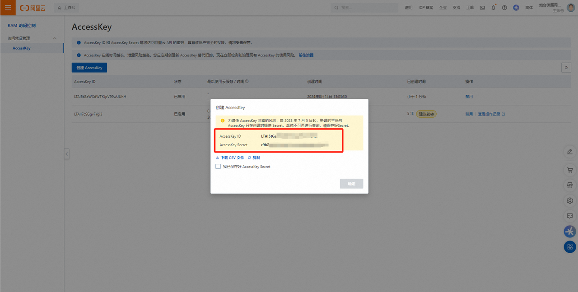The height and width of the screenshot is (292, 578).
Task: Click the 复制 link in dialog
Action: pos(254,158)
